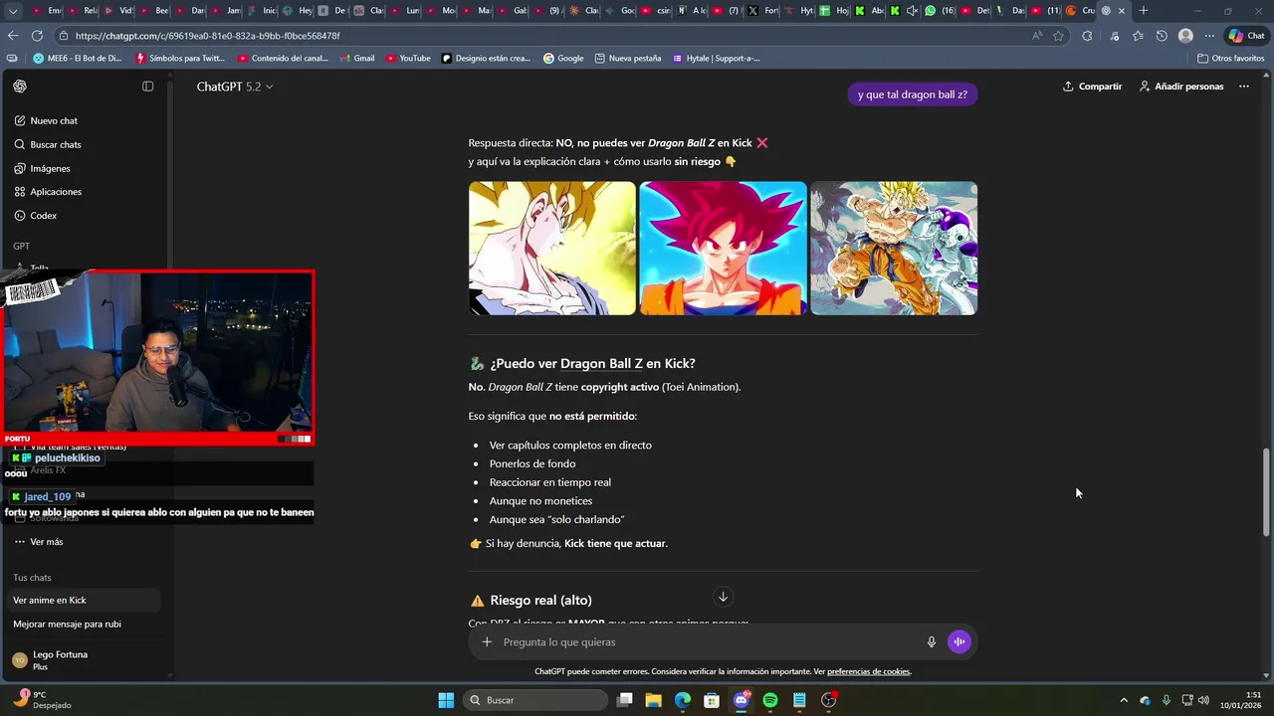Open Google bookmark
Viewport: 1274px width, 716px height.
coord(563,59)
